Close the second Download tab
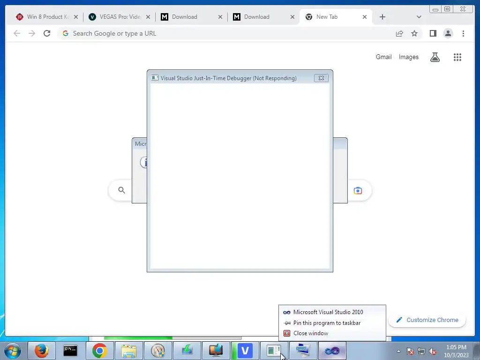Image resolution: width=480 pixels, height=360 pixels. pyautogui.click(x=292, y=17)
